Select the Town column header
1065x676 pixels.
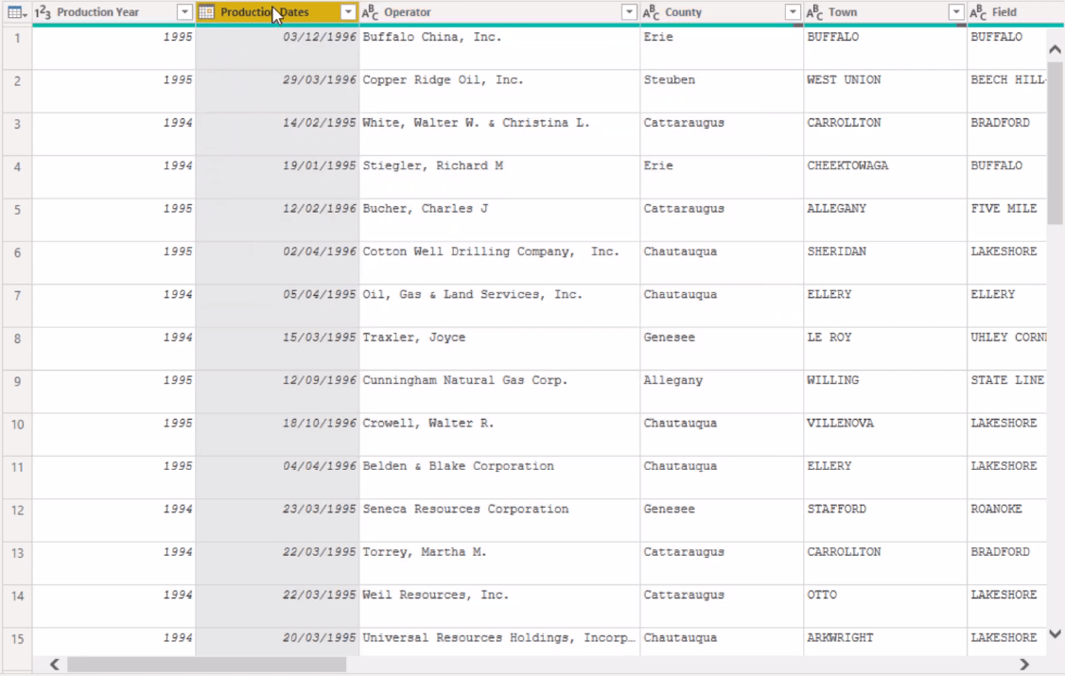(885, 12)
